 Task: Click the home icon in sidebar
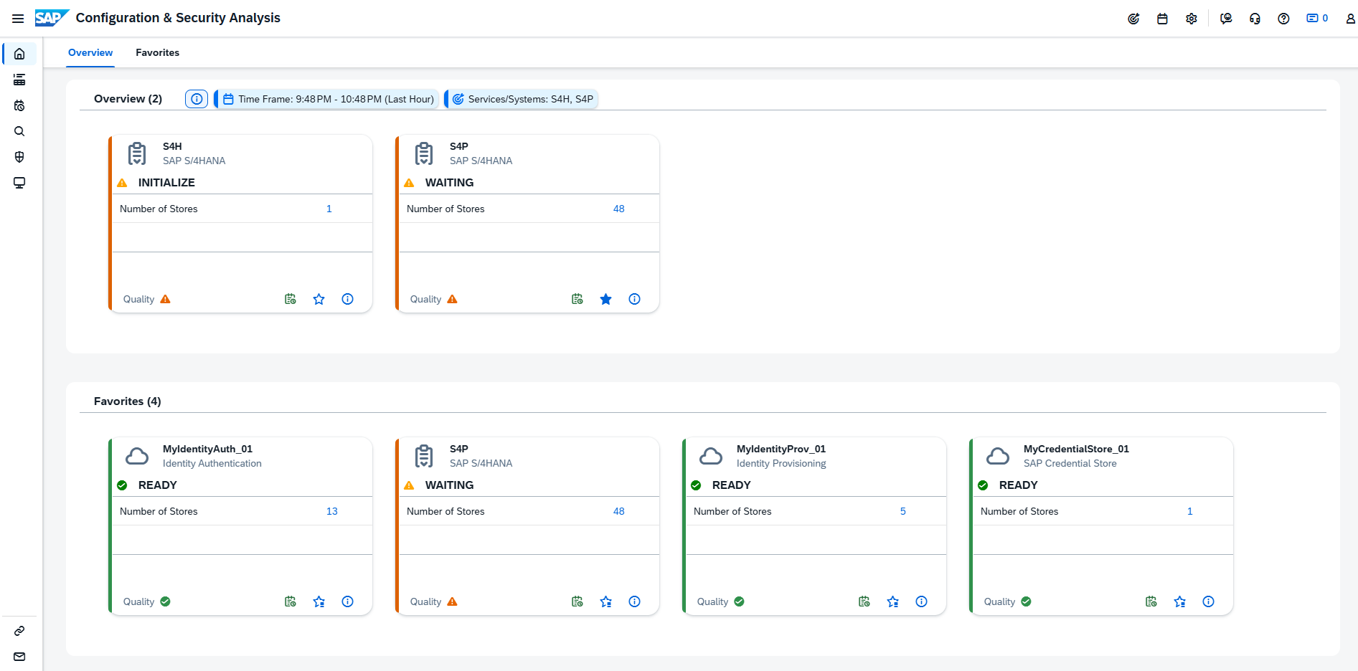click(x=19, y=54)
